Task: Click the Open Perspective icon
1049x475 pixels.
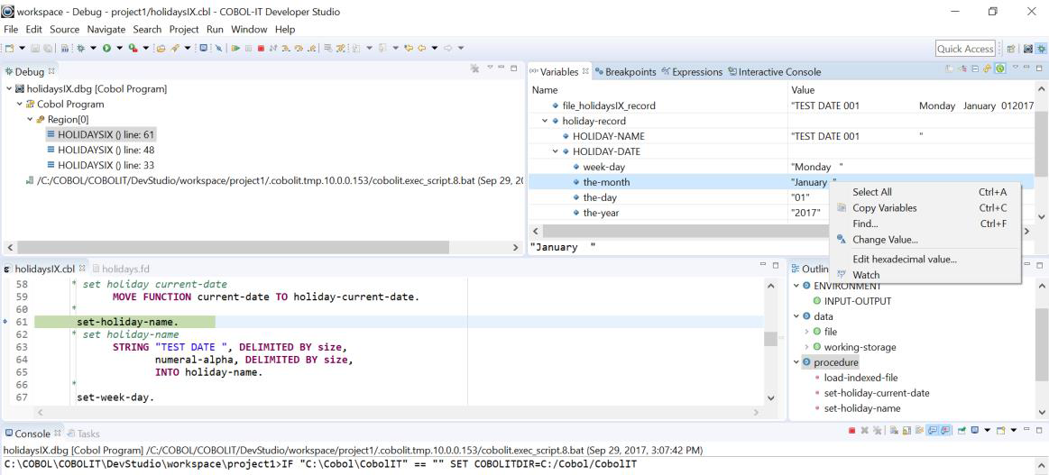Action: tap(1010, 48)
